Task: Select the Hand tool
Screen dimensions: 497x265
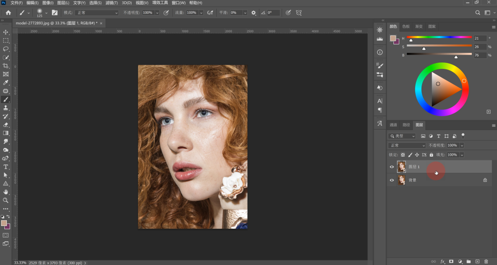Action: [x=6, y=192]
